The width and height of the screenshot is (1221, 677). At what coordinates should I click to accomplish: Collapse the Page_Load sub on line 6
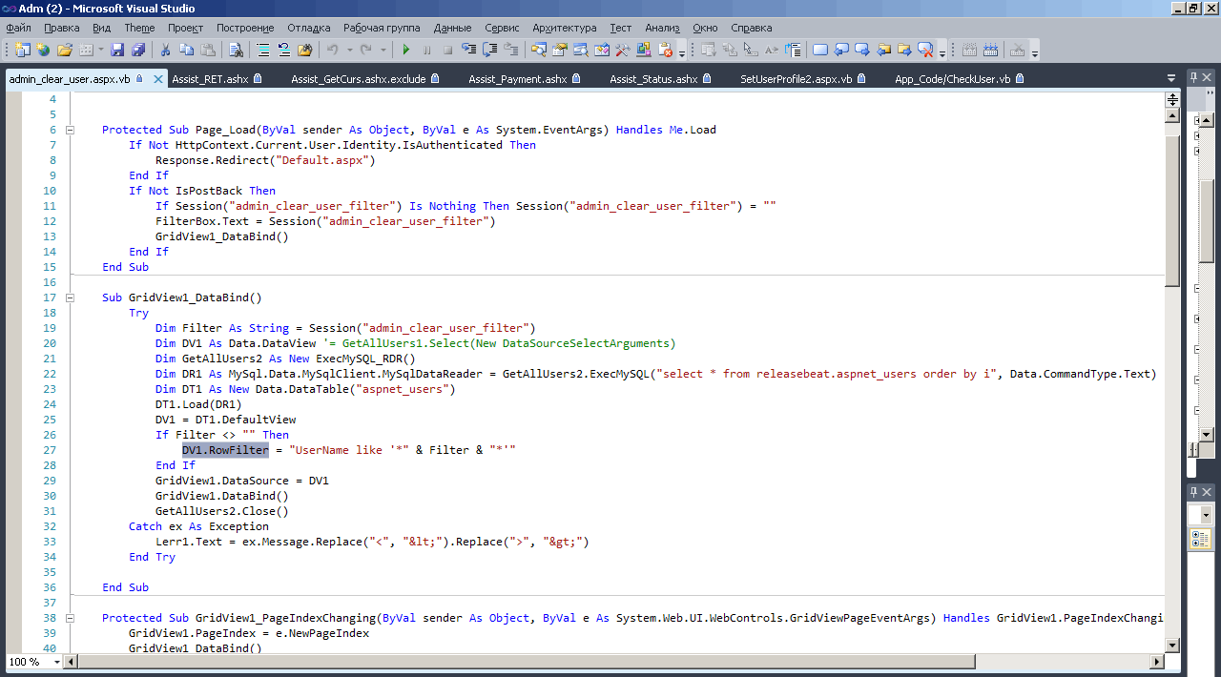[70, 130]
